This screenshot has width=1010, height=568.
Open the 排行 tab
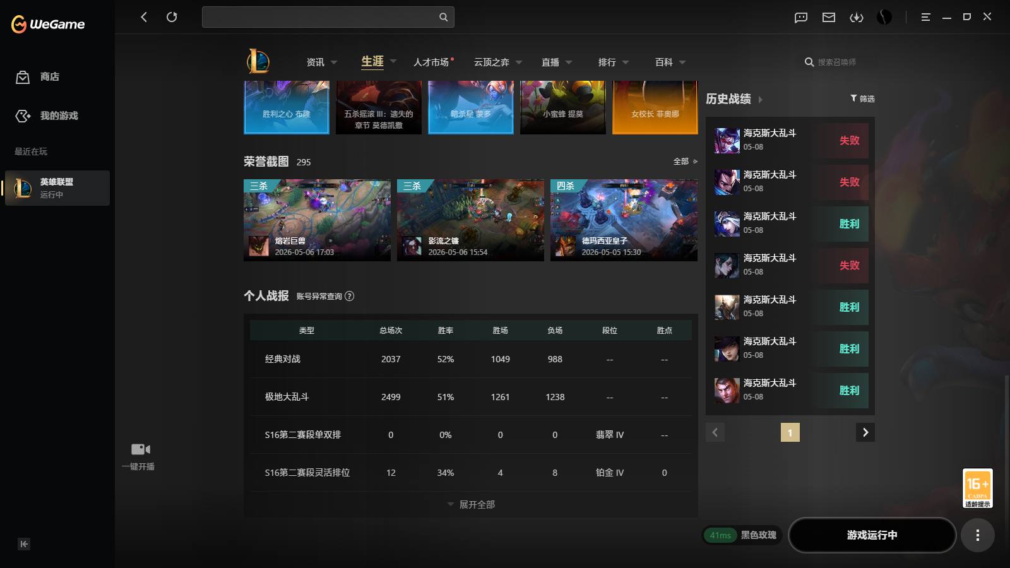[x=607, y=62]
